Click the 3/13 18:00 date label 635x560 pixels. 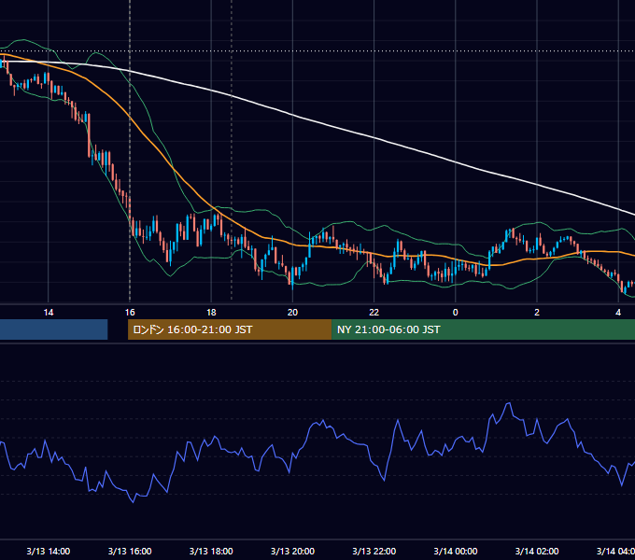pos(211,551)
